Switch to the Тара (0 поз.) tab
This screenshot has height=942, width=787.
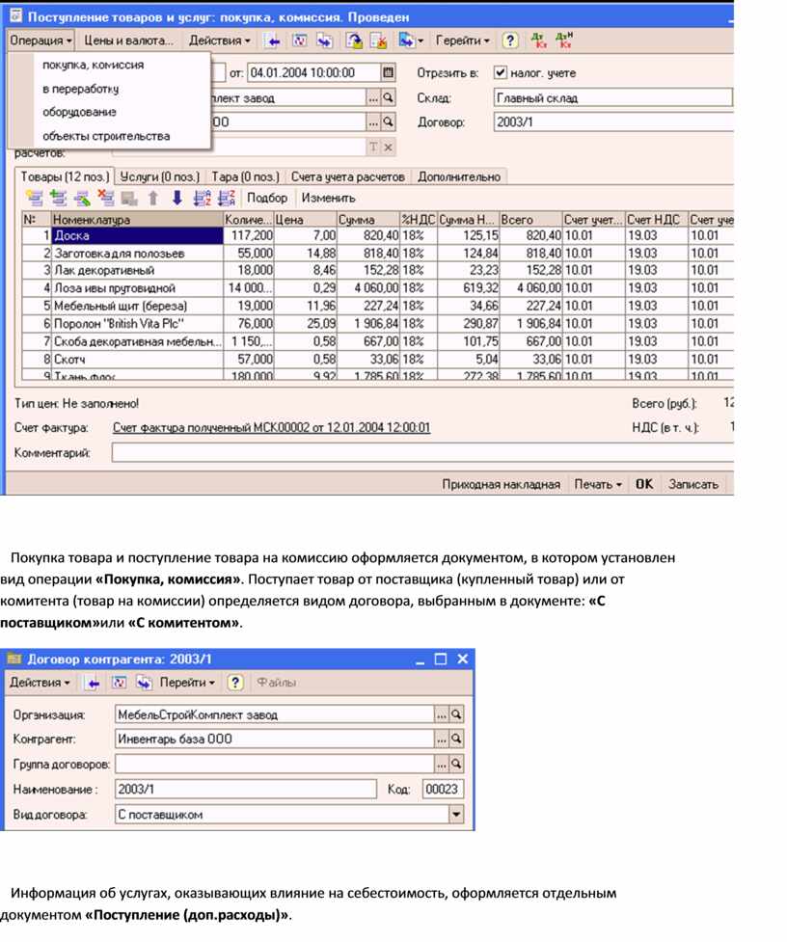pyautogui.click(x=245, y=176)
